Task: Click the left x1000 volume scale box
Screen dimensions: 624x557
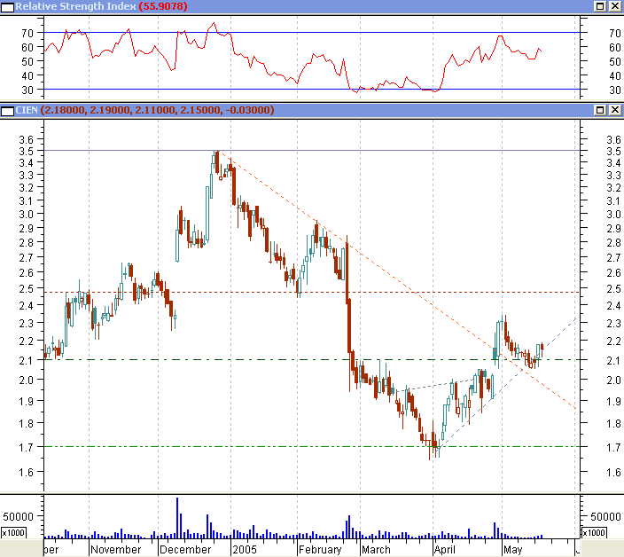Action: click(x=13, y=532)
